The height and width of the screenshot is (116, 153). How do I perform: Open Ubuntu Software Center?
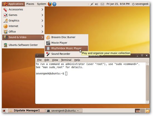click(x=23, y=45)
